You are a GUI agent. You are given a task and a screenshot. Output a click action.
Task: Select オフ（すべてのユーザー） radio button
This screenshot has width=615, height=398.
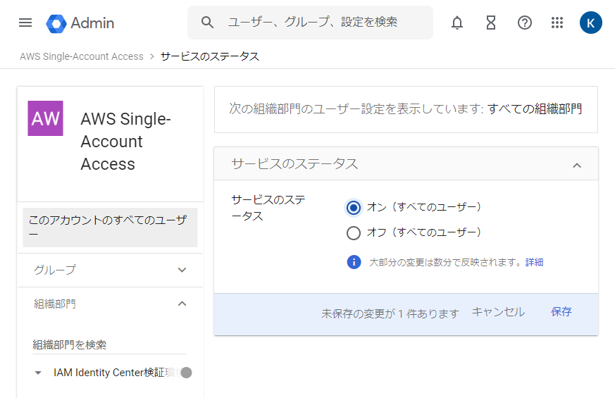354,232
